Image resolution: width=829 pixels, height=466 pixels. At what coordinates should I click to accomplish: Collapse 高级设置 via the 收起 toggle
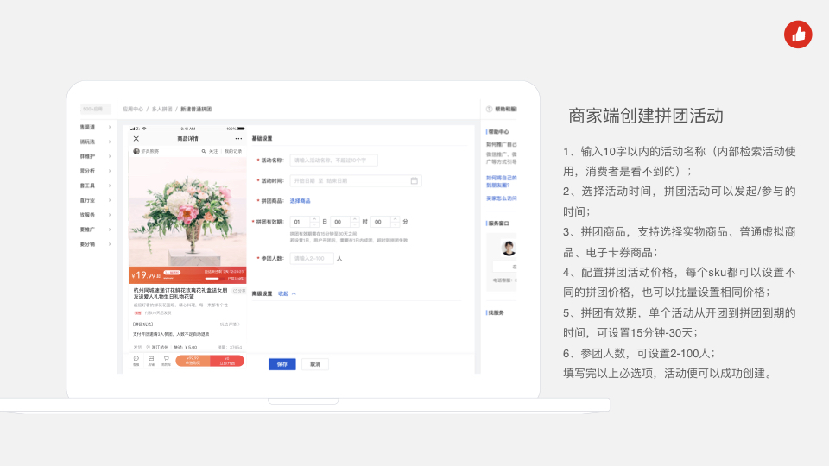(287, 293)
